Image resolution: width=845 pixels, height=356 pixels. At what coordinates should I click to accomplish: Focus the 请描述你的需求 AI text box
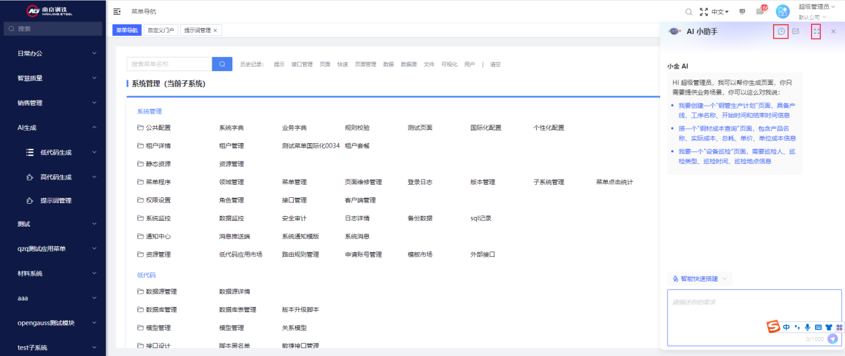(x=754, y=317)
